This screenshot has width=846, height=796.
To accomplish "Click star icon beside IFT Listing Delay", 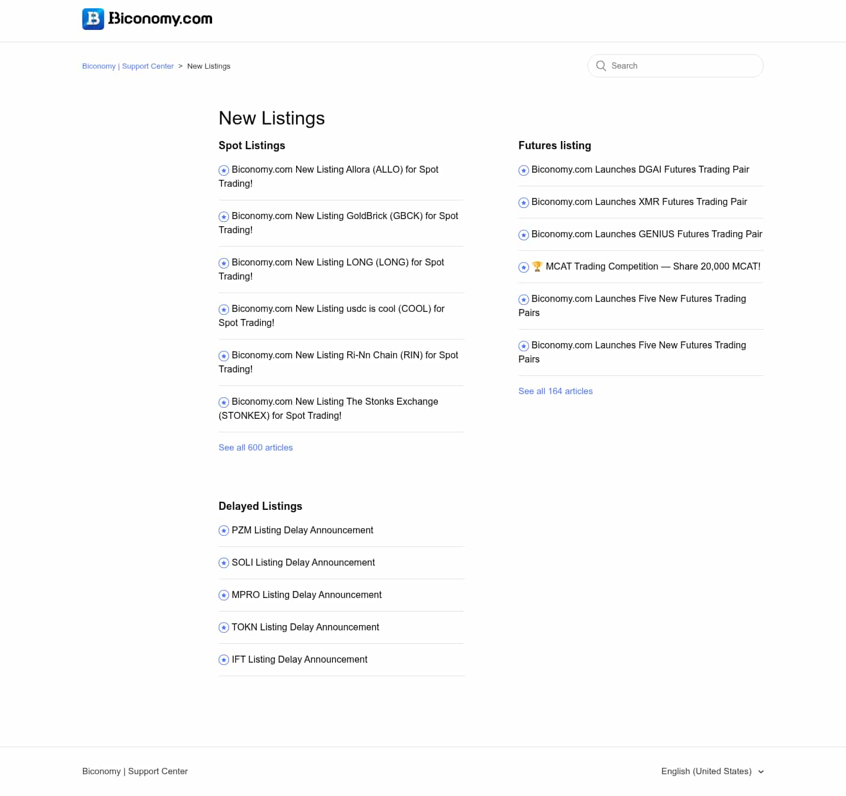I will [224, 660].
